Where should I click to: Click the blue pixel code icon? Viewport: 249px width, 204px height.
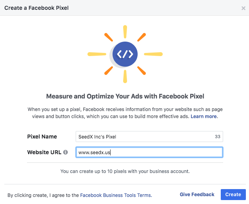click(x=125, y=54)
